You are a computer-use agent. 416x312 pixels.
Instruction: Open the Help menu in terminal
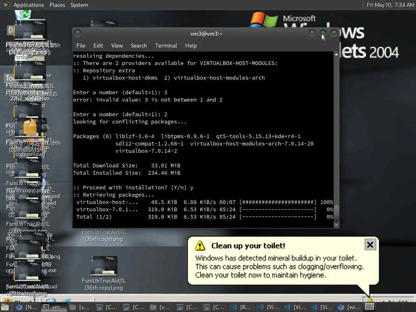tap(191, 45)
